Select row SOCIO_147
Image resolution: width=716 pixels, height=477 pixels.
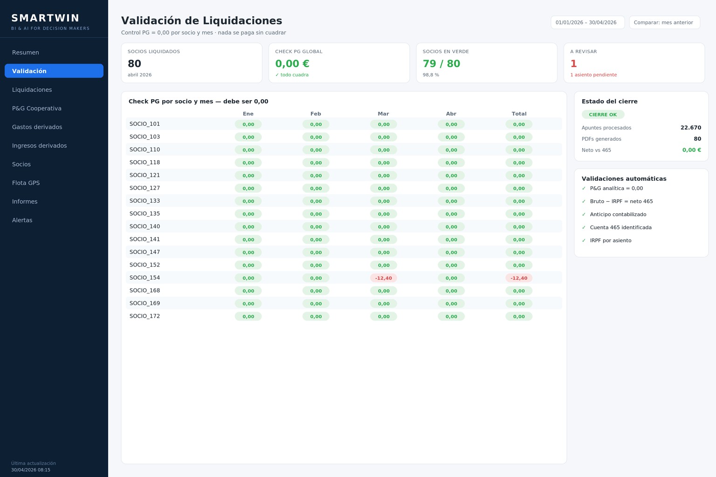point(344,252)
